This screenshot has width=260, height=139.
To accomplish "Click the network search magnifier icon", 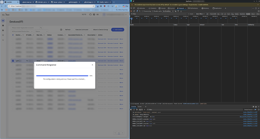I will point(140,11).
